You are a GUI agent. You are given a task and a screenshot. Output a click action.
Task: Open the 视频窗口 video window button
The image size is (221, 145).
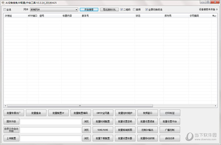pyautogui.click(x=148, y=113)
